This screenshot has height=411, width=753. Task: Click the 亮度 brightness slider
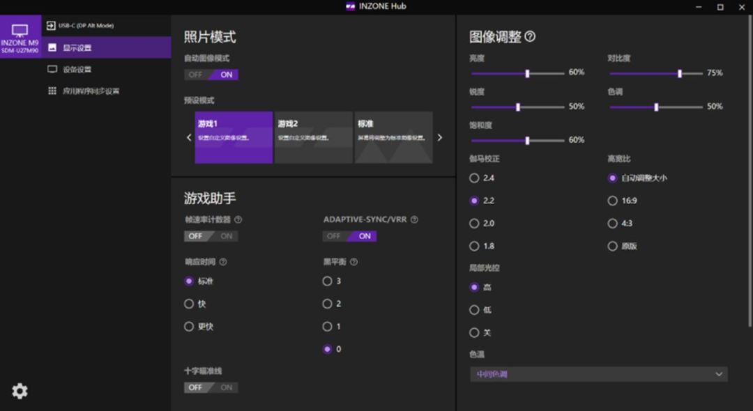[517, 73]
